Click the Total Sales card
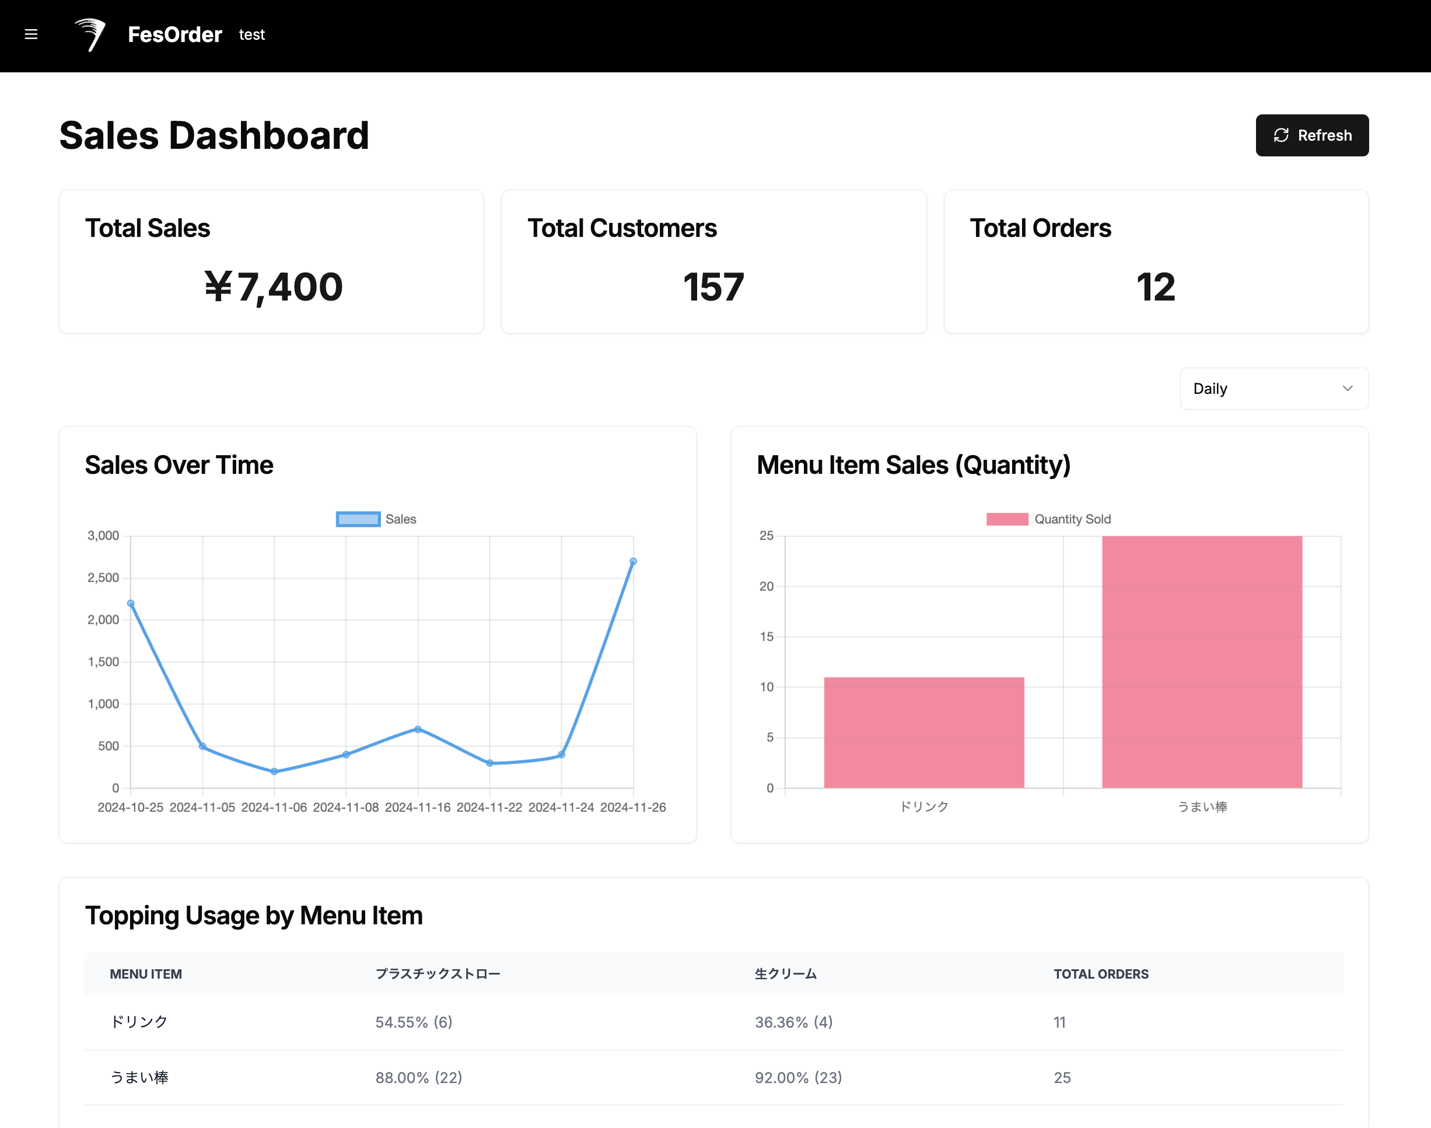Image resolution: width=1431 pixels, height=1128 pixels. [x=271, y=261]
